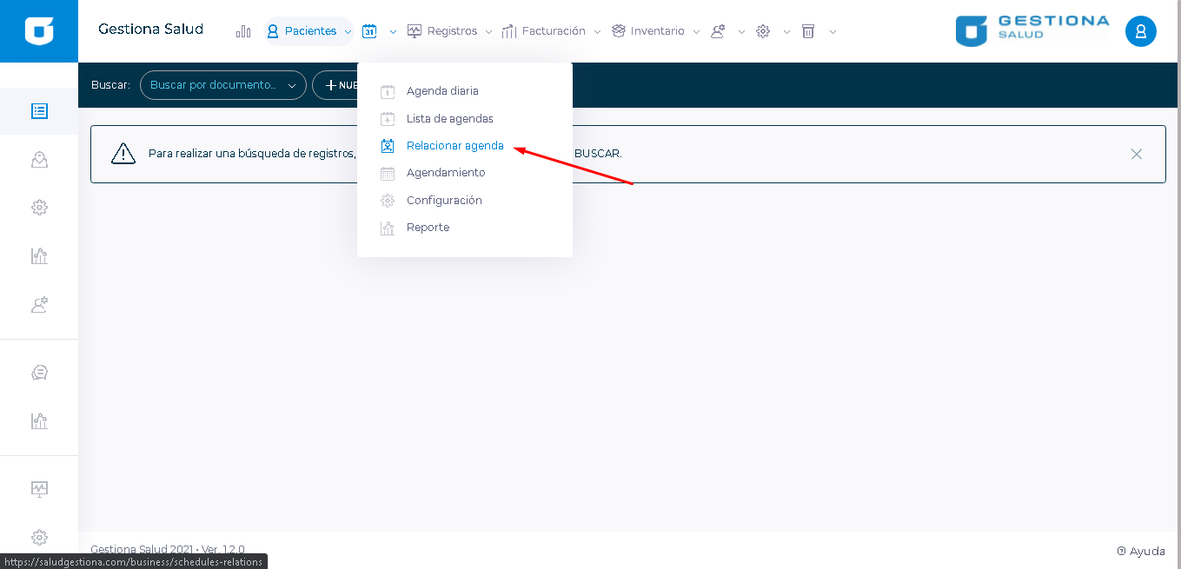Viewport: 1181px width, 569px height.
Task: Open the 'Buscar por documento' dropdown
Action: tap(222, 85)
